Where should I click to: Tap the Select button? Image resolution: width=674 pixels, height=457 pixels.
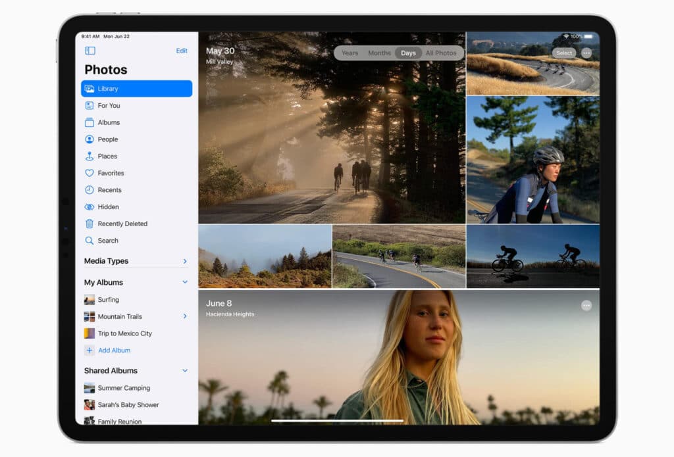click(564, 53)
